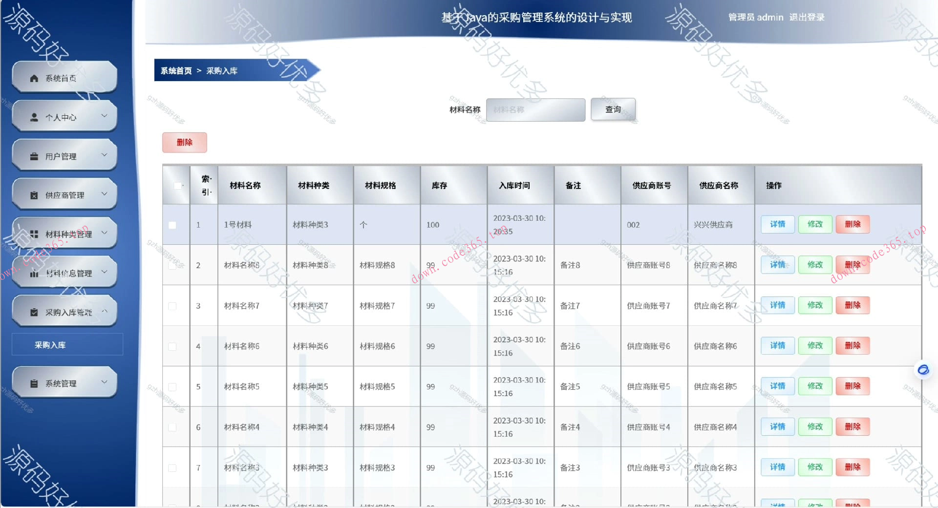This screenshot has height=508, width=938.
Task: Check the checkbox for 1号材料 row
Action: pyautogui.click(x=172, y=225)
